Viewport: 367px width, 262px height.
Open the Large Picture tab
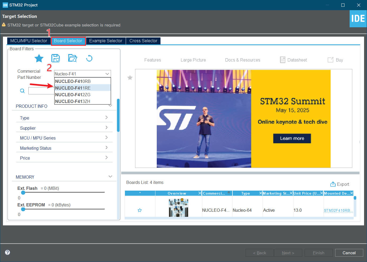(x=193, y=60)
